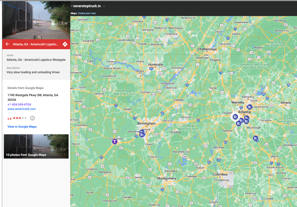Click the Marietta city label
Image resolution: width=297 pixels, height=207 pixels.
coord(238,102)
